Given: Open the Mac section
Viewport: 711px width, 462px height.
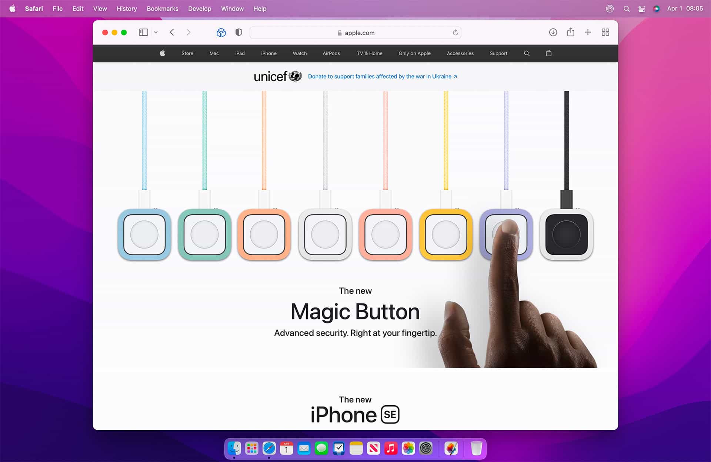Looking at the screenshot, I should tap(214, 53).
